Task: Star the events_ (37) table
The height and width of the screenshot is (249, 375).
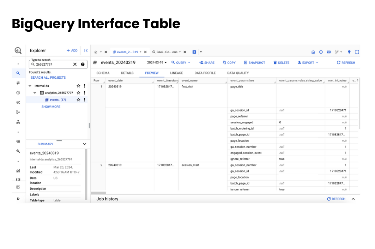Action: click(x=78, y=99)
